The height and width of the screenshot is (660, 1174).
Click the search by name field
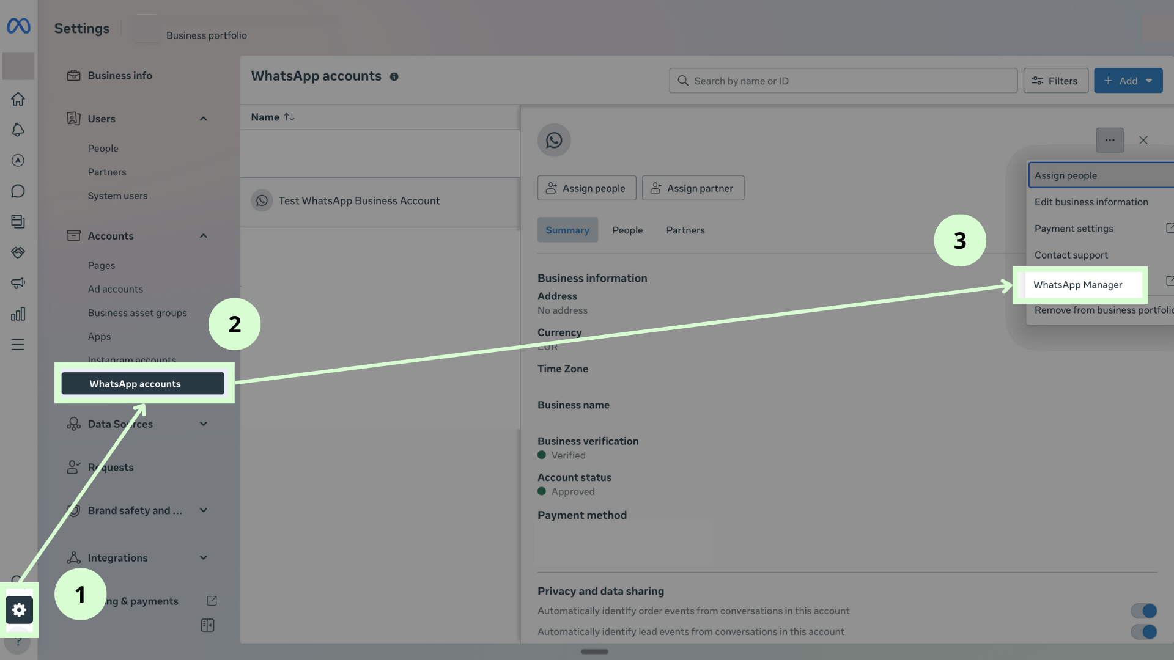click(x=844, y=81)
